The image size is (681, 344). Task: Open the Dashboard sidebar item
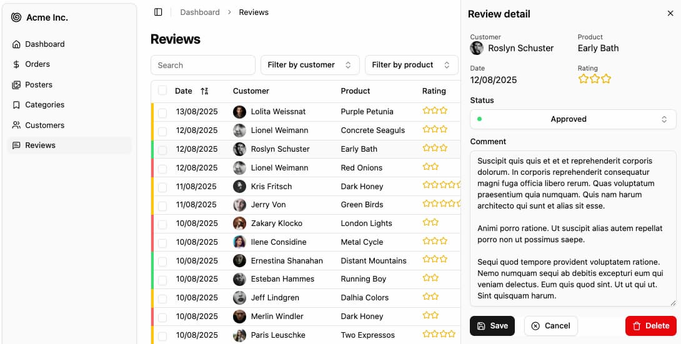pyautogui.click(x=44, y=44)
